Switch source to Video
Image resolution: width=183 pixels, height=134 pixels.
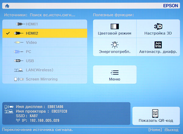[45, 43]
